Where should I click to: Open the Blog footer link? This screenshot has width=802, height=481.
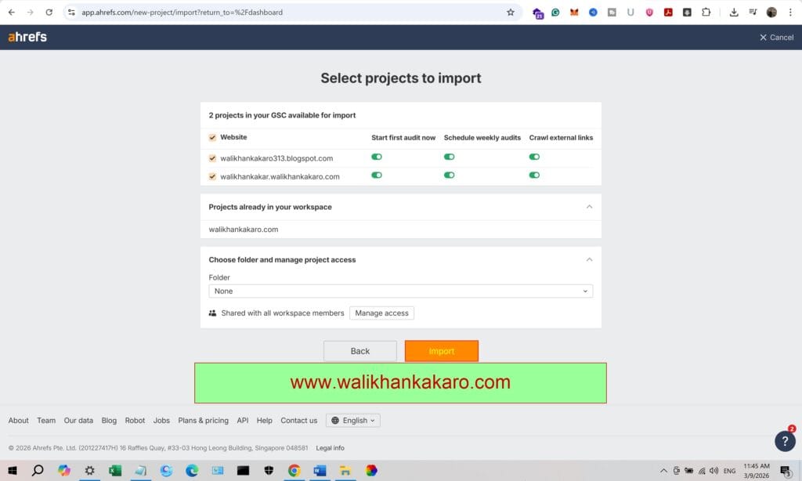pos(109,420)
